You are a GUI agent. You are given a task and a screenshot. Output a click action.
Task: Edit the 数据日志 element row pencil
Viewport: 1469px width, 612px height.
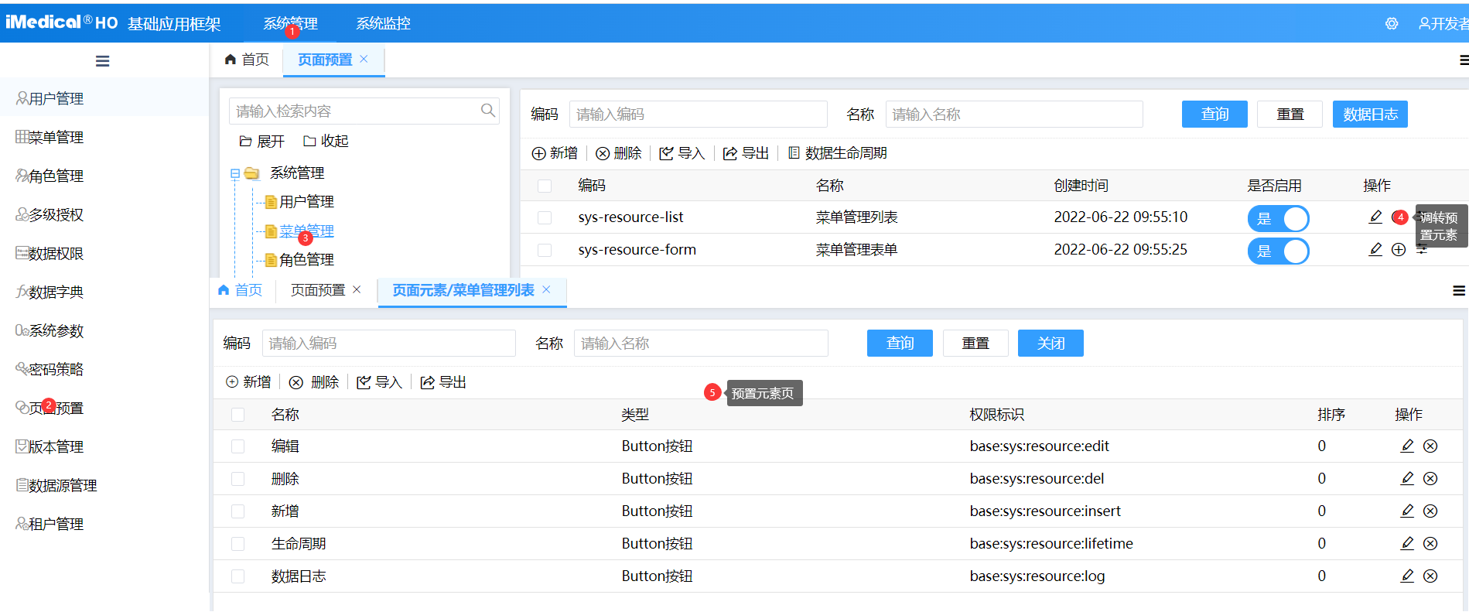(1407, 576)
